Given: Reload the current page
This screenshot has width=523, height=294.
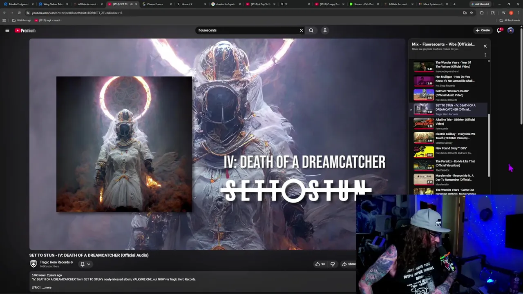Looking at the screenshot, I should point(19,13).
